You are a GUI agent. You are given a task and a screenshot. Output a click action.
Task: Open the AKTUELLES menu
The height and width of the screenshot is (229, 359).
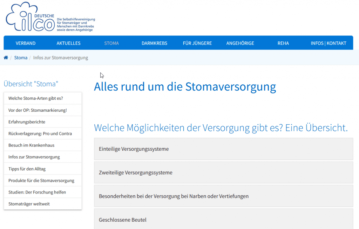(x=68, y=43)
